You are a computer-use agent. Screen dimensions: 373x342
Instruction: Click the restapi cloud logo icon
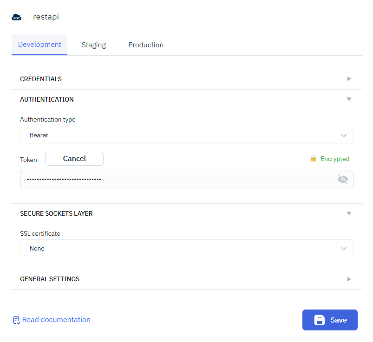pyautogui.click(x=17, y=18)
